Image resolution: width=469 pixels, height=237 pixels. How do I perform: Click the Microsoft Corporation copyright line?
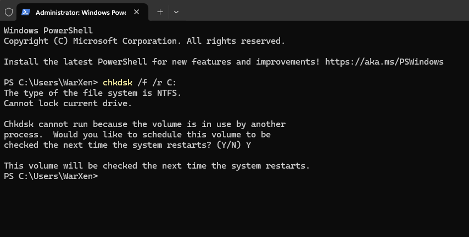(x=144, y=41)
